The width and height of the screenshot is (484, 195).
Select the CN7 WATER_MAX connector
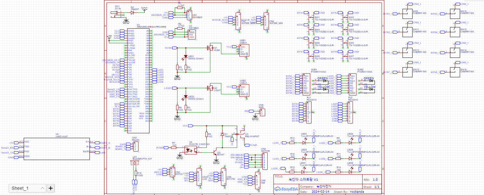click(238, 20)
